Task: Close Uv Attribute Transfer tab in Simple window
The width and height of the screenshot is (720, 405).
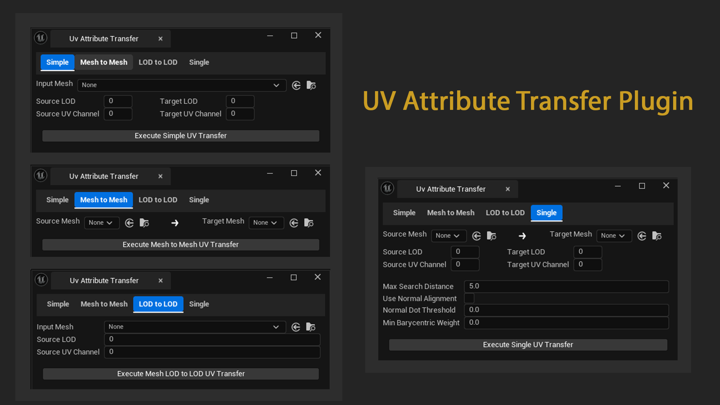Action: pos(160,39)
